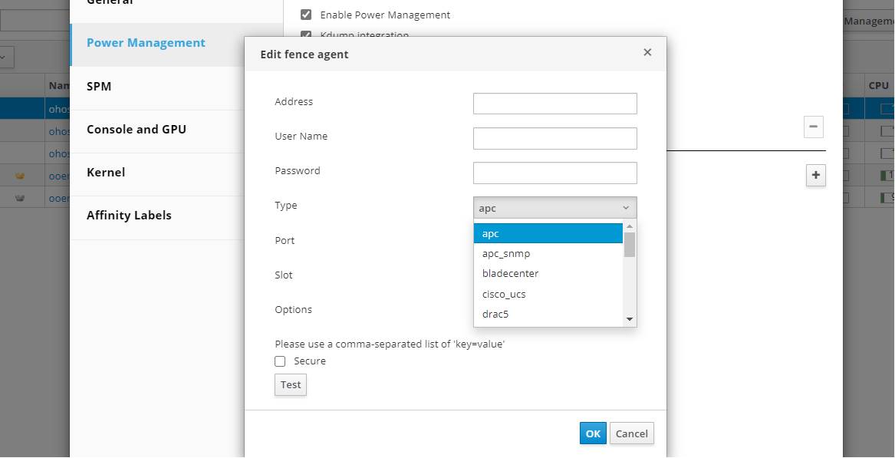Switch to Console and GPU tab

(x=137, y=130)
